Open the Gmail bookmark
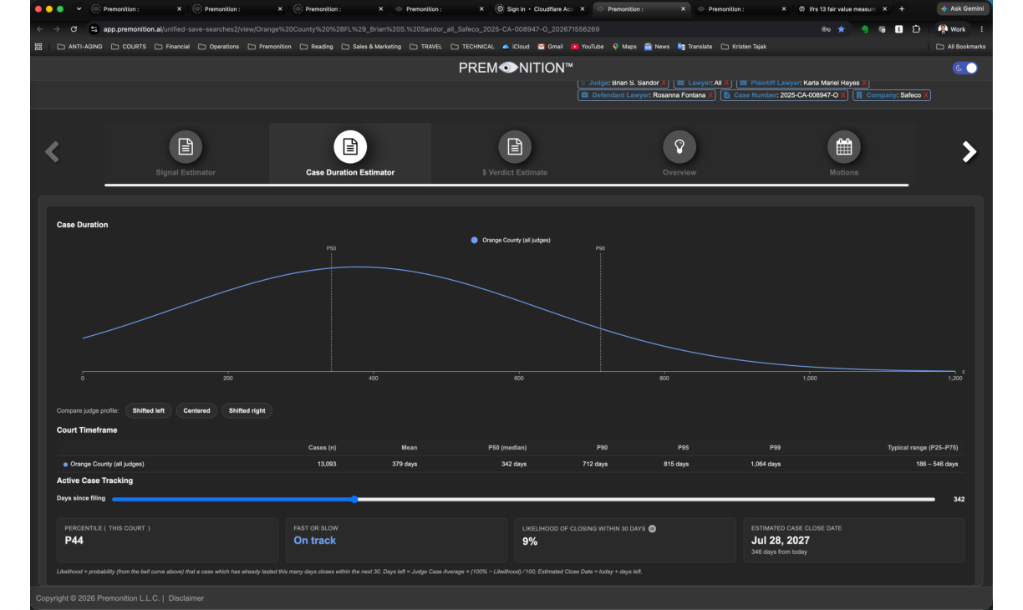1023x610 pixels. tap(550, 47)
